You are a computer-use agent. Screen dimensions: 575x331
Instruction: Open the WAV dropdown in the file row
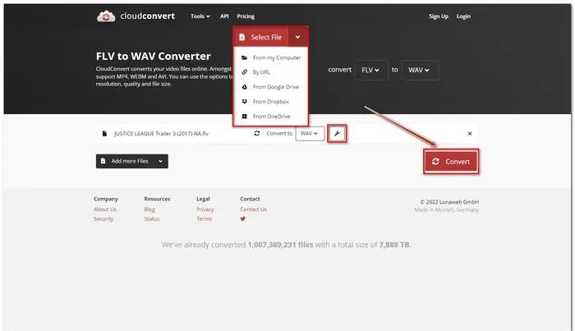point(310,133)
